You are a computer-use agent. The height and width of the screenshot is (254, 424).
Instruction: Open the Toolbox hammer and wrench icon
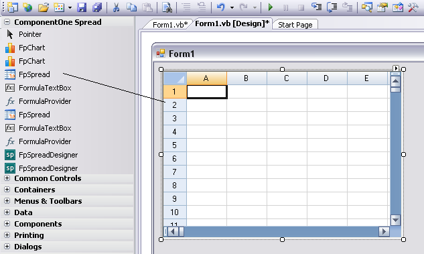coord(413,7)
